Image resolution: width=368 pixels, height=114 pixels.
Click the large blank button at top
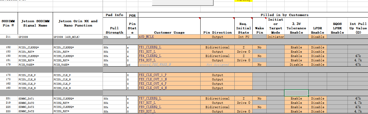pos(183,2)
